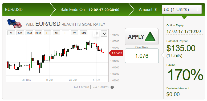Choose the 4H timeframe
This screenshot has height=101, width=207.
point(56,33)
